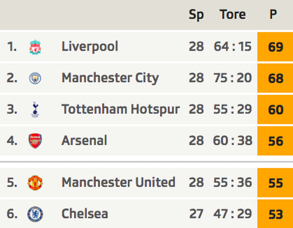Click the Manchester City club crest
Screen dimensions: 293x228
(x=35, y=78)
